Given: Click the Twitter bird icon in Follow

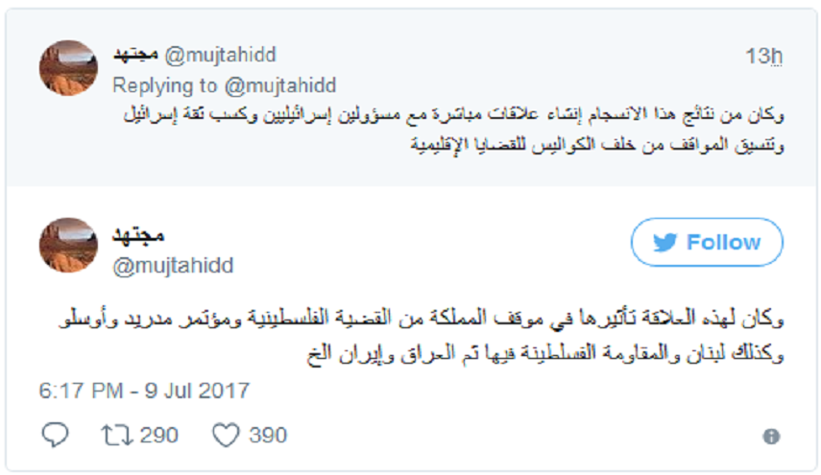Looking at the screenshot, I should pyautogui.click(x=665, y=243).
